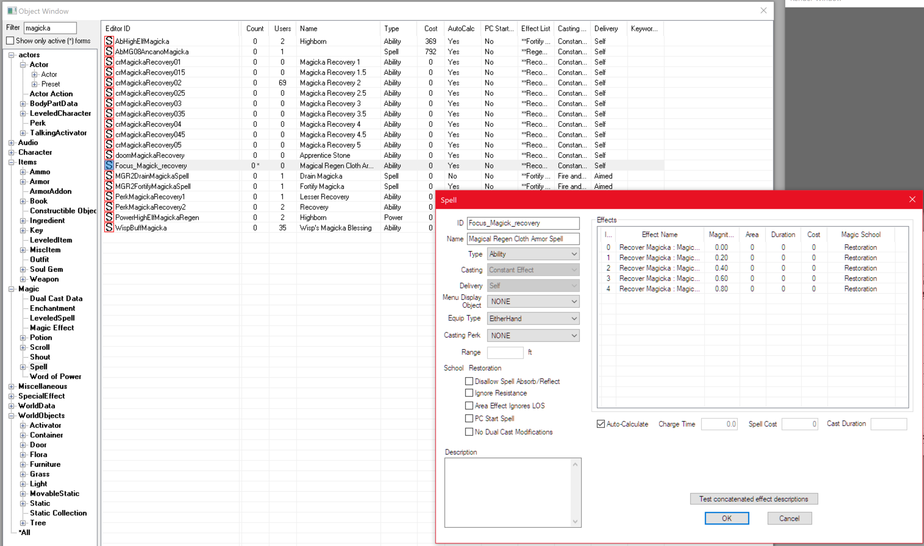Viewport: 924px width, 546px height.
Task: Click the spell icon beside Focus_Magick_recovery
Action: pos(109,165)
